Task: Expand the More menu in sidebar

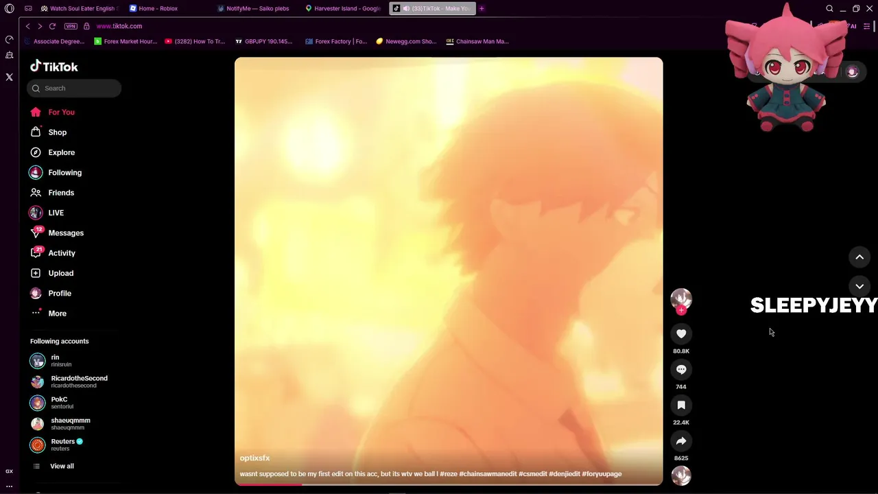Action: click(x=57, y=314)
